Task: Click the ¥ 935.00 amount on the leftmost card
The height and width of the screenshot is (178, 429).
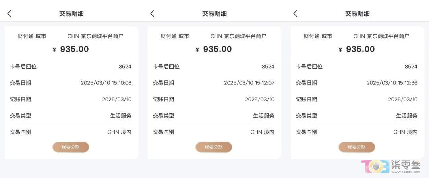Action: click(71, 49)
